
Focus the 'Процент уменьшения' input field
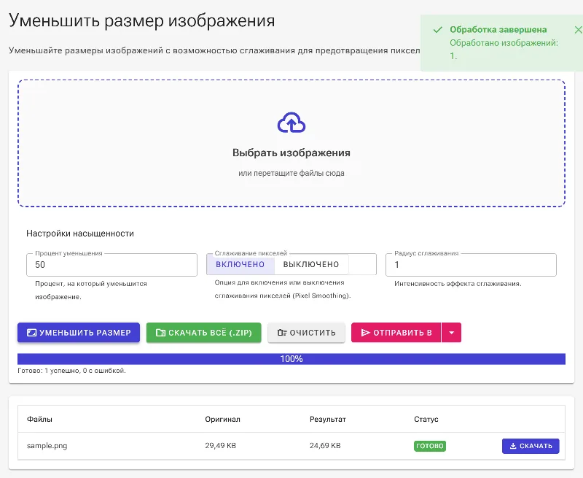pos(112,265)
